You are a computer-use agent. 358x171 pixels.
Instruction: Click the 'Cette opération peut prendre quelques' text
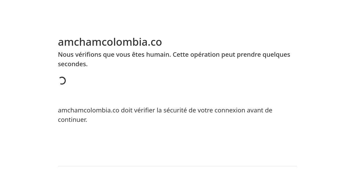[x=231, y=55]
